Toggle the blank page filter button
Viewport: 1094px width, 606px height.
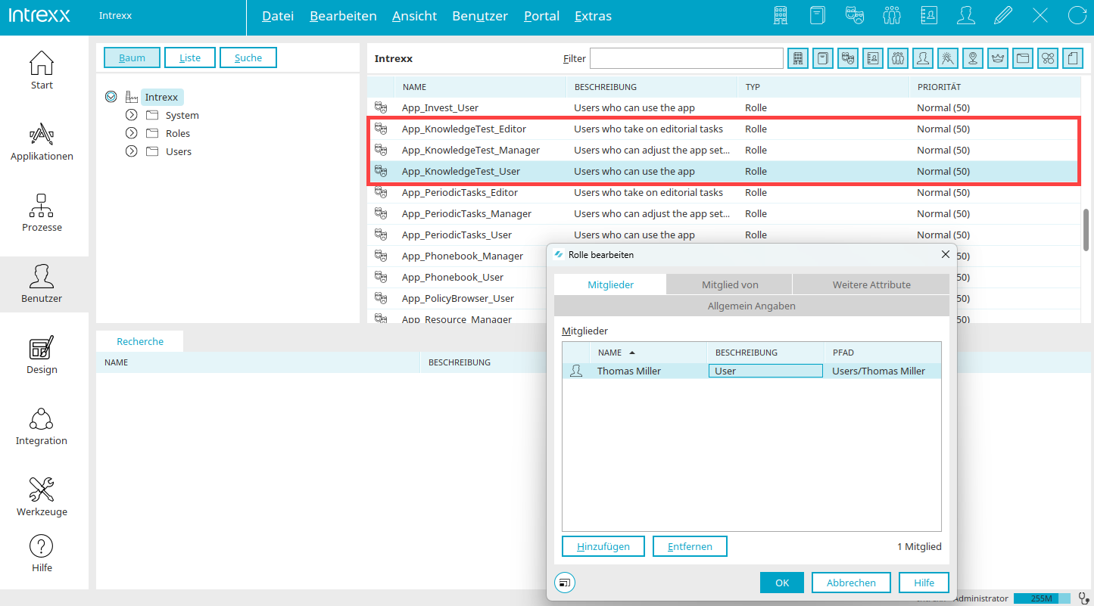point(1073,58)
